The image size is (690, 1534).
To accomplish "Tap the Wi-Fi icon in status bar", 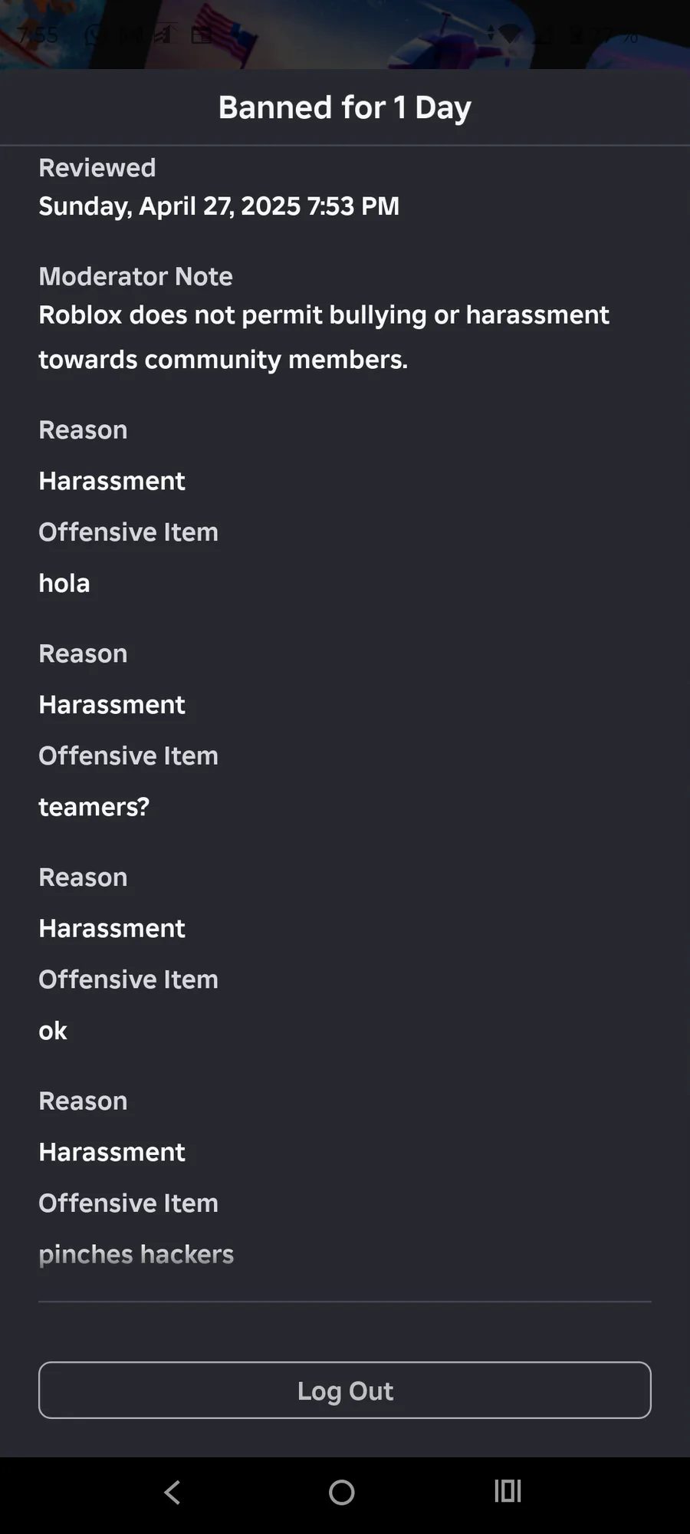I will [508, 35].
